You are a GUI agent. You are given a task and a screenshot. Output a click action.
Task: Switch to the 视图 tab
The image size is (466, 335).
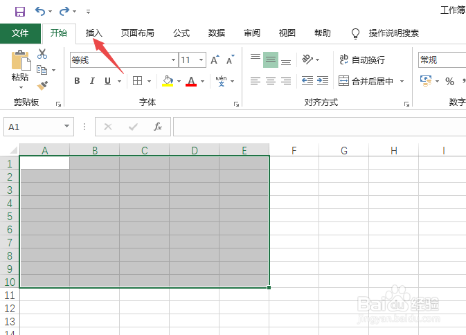[287, 33]
